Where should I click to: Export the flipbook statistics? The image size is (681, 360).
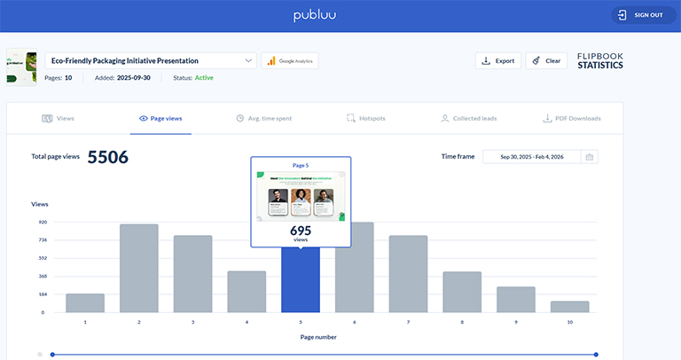[x=498, y=61]
